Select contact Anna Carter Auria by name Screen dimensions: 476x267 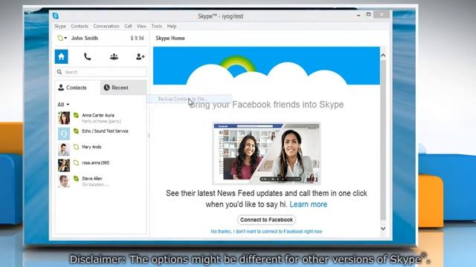click(x=98, y=115)
